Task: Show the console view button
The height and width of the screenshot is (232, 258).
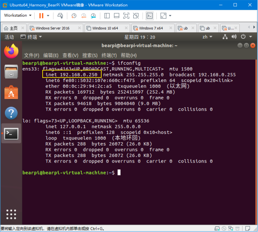Action: pyautogui.click(x=150, y=16)
